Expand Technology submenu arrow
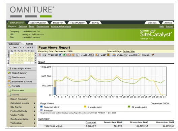 click(x=34, y=123)
